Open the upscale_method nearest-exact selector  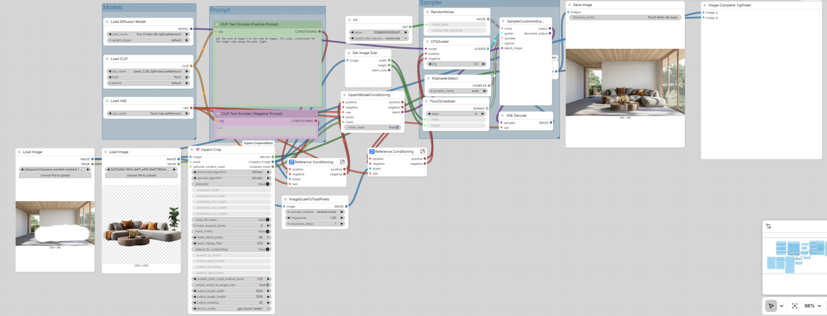tap(315, 212)
